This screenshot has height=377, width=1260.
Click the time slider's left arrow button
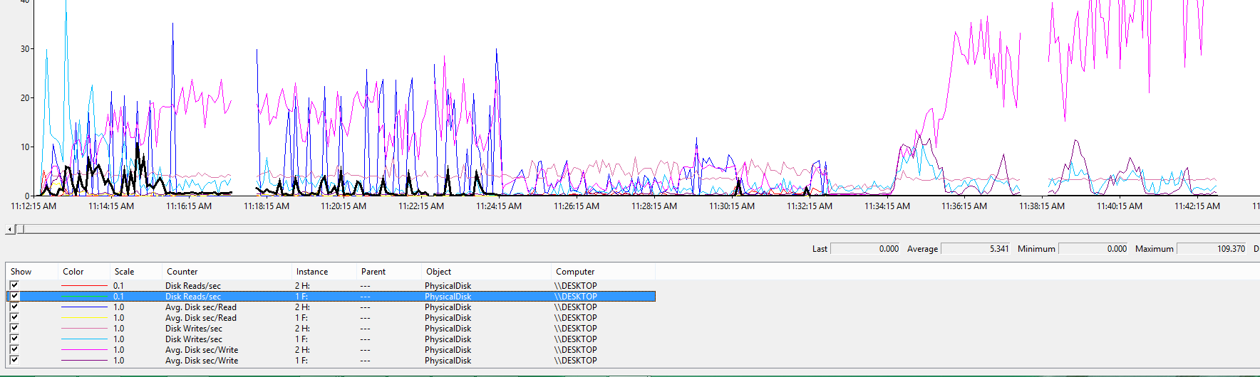pyautogui.click(x=9, y=229)
